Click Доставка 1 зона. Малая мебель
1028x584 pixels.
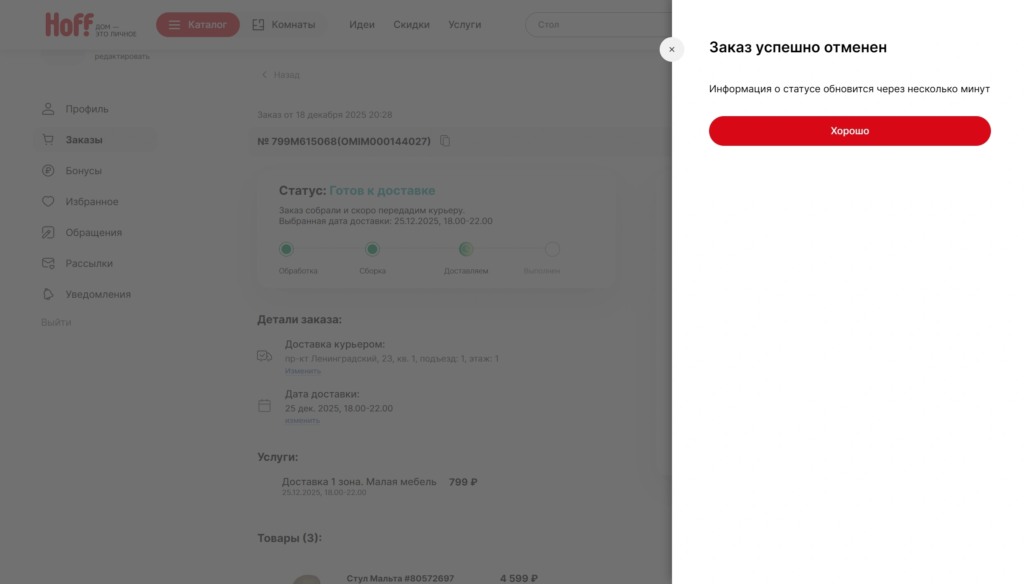point(359,482)
